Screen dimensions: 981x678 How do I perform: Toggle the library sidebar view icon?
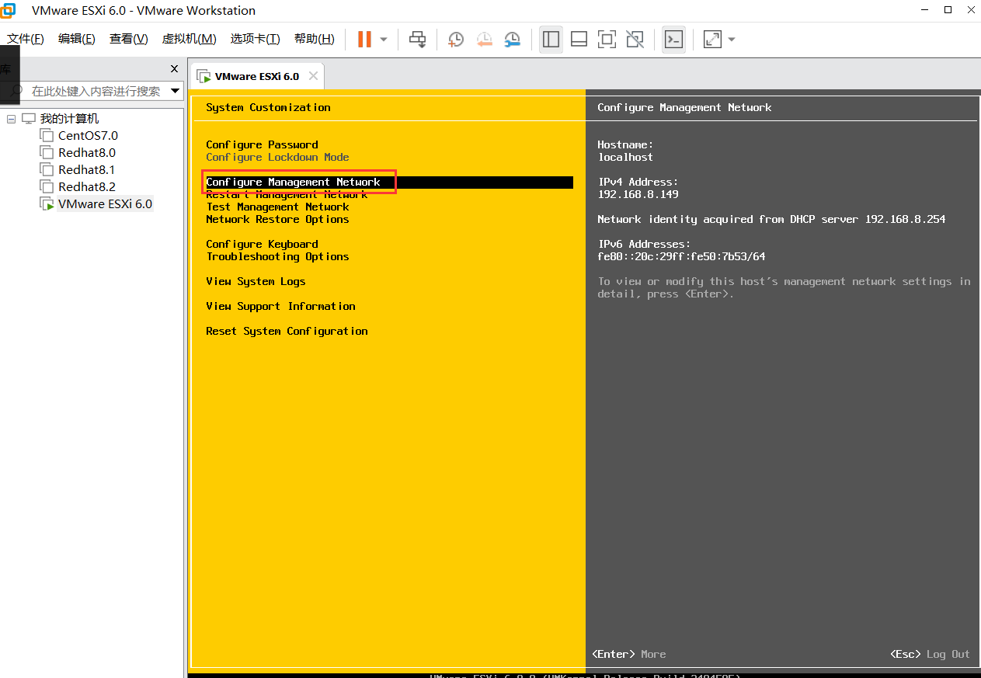[551, 39]
